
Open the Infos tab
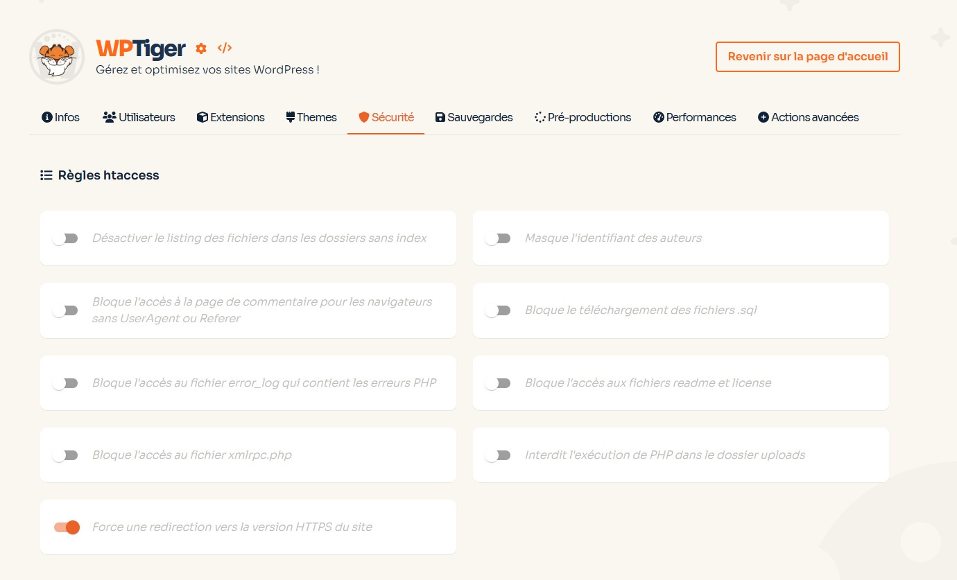[x=60, y=117]
